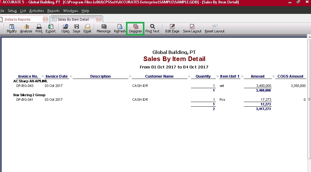
Task: Click the Edit Page icon
Action: (x=172, y=29)
